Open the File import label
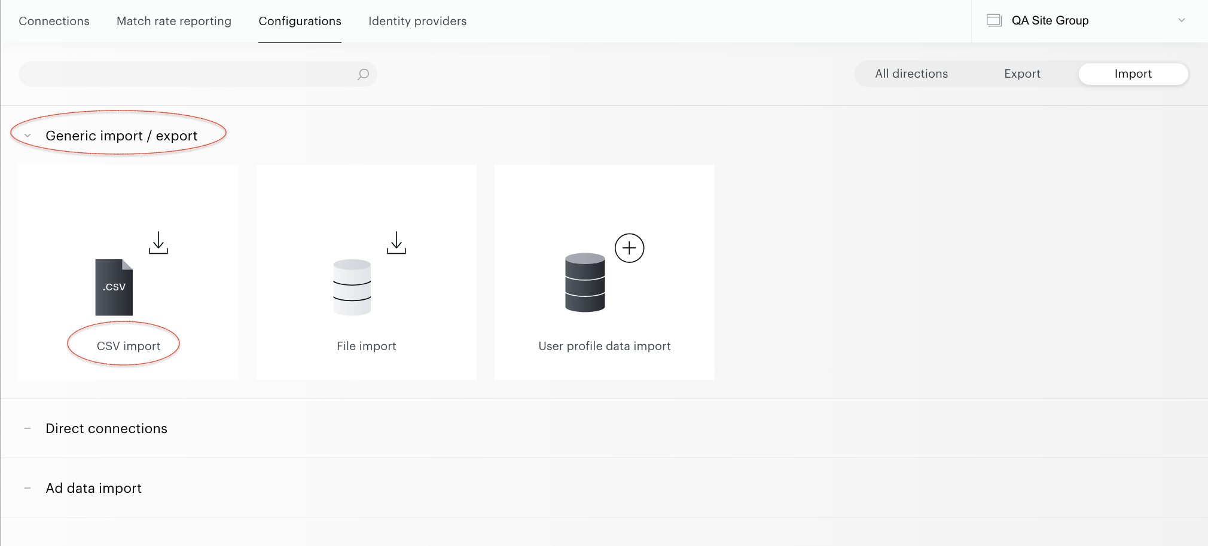Screen dimensions: 1208x546 [367, 346]
